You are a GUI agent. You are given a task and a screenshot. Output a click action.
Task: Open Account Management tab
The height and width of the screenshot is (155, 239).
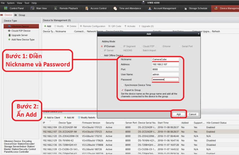coord(162,8)
